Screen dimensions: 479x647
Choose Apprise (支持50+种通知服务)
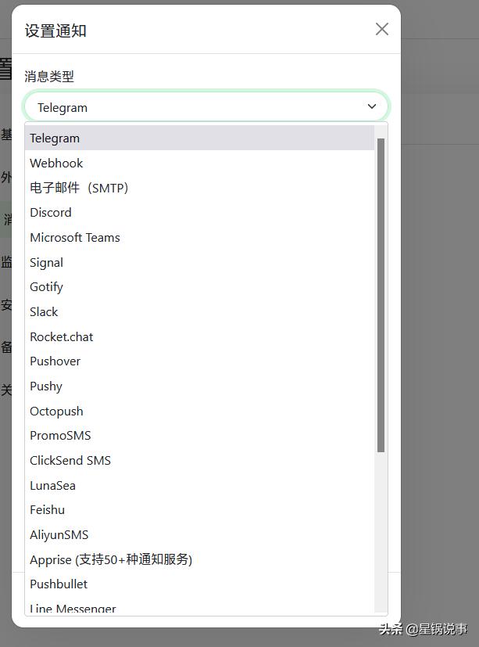199,559
